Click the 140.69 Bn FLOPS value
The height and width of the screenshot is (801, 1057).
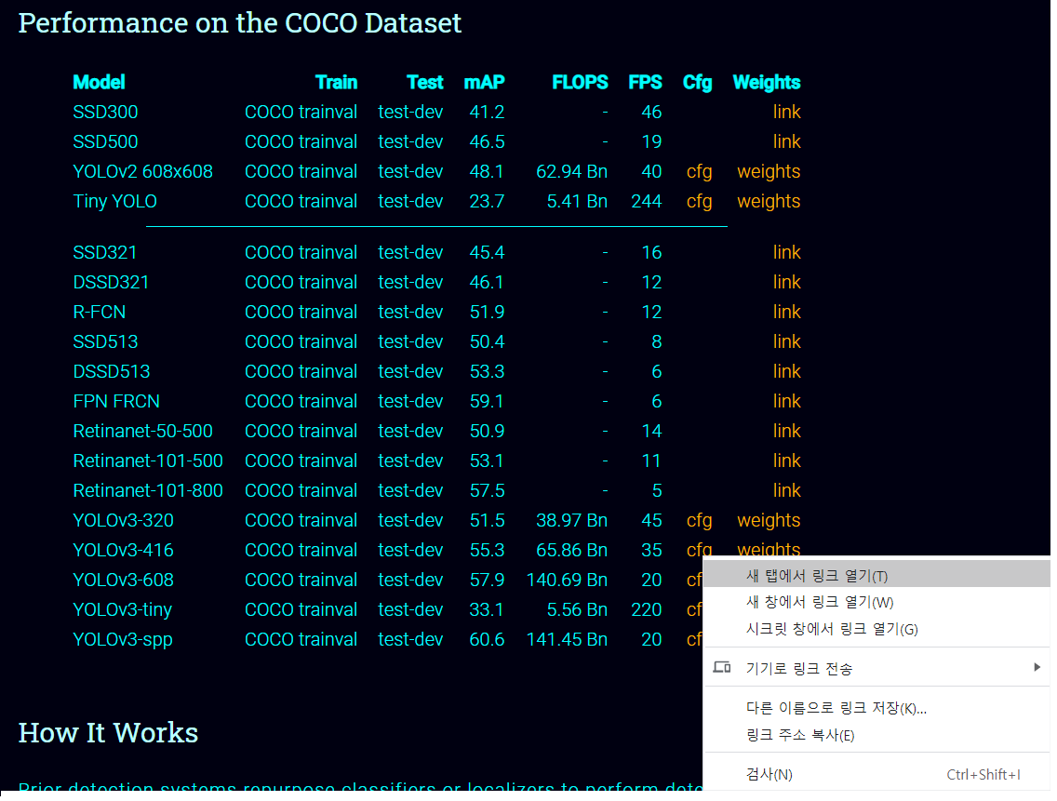567,580
